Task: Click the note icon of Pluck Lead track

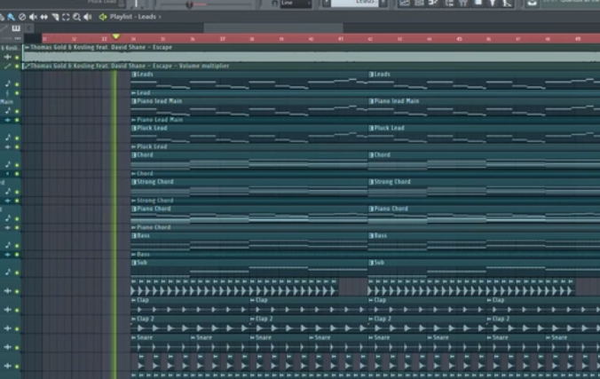Action: pos(8,137)
